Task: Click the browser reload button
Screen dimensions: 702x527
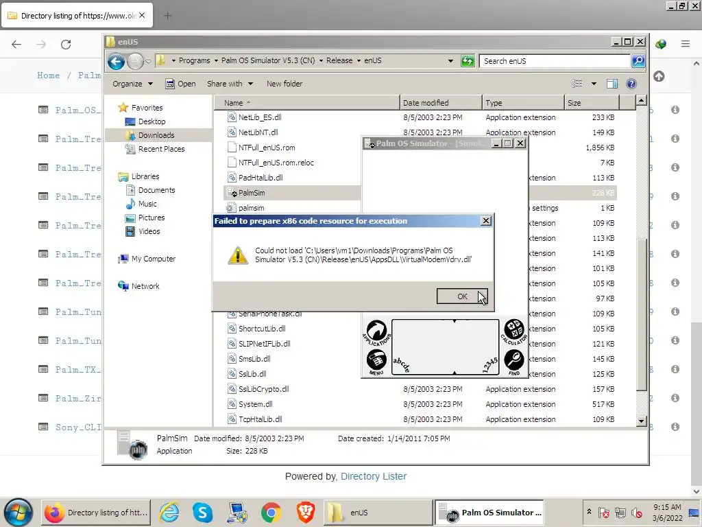Action: click(x=66, y=45)
